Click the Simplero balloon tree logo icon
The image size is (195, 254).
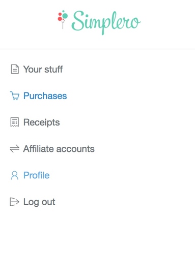click(x=63, y=19)
